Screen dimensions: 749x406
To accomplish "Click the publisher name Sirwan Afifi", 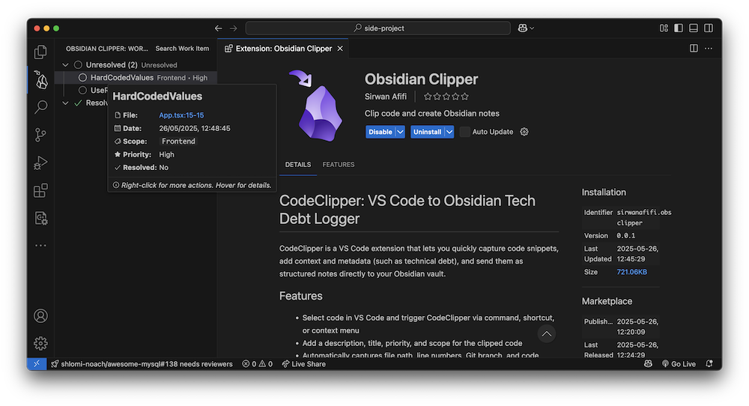I will click(x=386, y=97).
